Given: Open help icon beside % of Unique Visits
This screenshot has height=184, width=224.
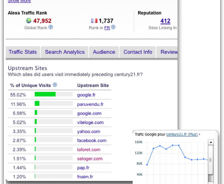Looking at the screenshot, I should click(55, 85).
